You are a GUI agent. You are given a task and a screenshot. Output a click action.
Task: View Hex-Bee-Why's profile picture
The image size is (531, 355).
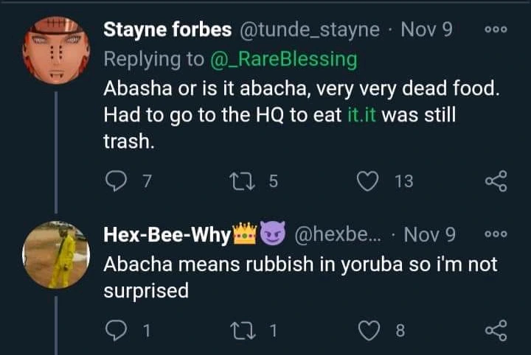(55, 254)
